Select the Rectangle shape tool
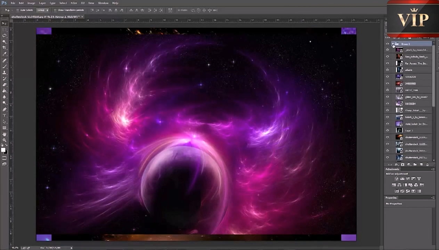Screen dimensions: 439x250 (4, 128)
